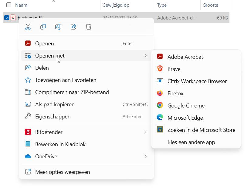Screen dimensions: 251x190
Task: Click the Bitdefender menu label
Action: pyautogui.click(x=49, y=132)
